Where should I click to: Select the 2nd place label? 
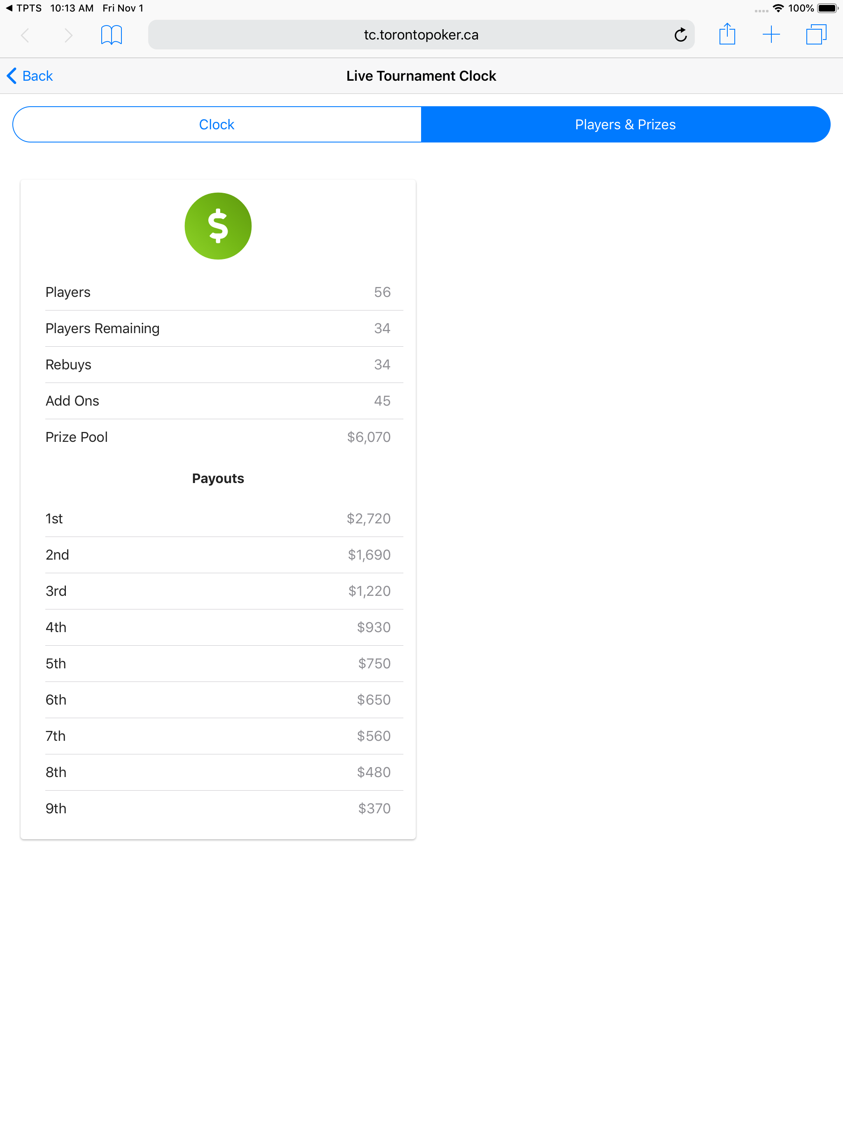coord(58,555)
